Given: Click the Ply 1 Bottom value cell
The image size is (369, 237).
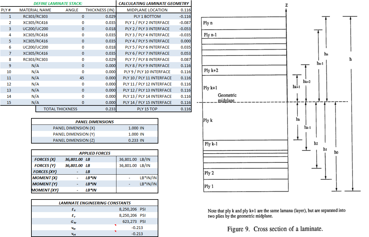Looking at the screenshot, I should (185, 16).
